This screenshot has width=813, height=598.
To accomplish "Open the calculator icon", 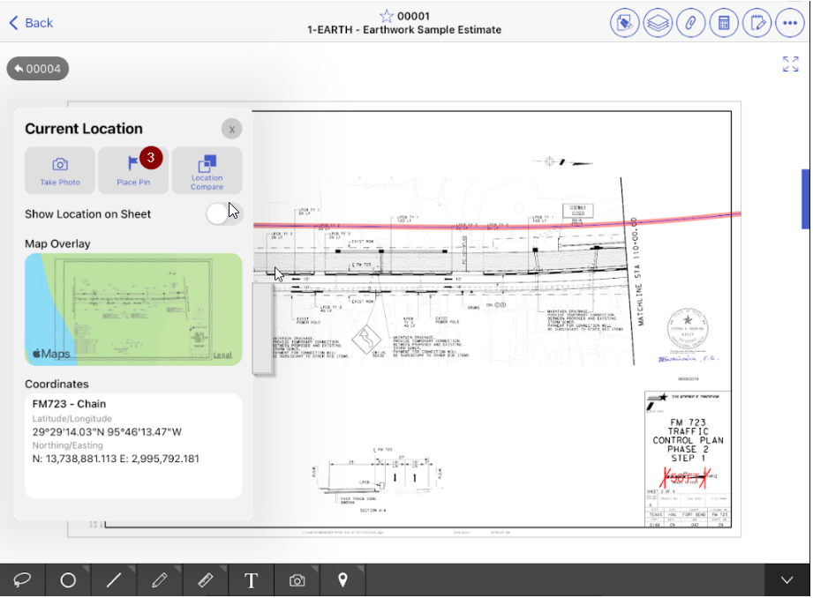I will pos(724,23).
